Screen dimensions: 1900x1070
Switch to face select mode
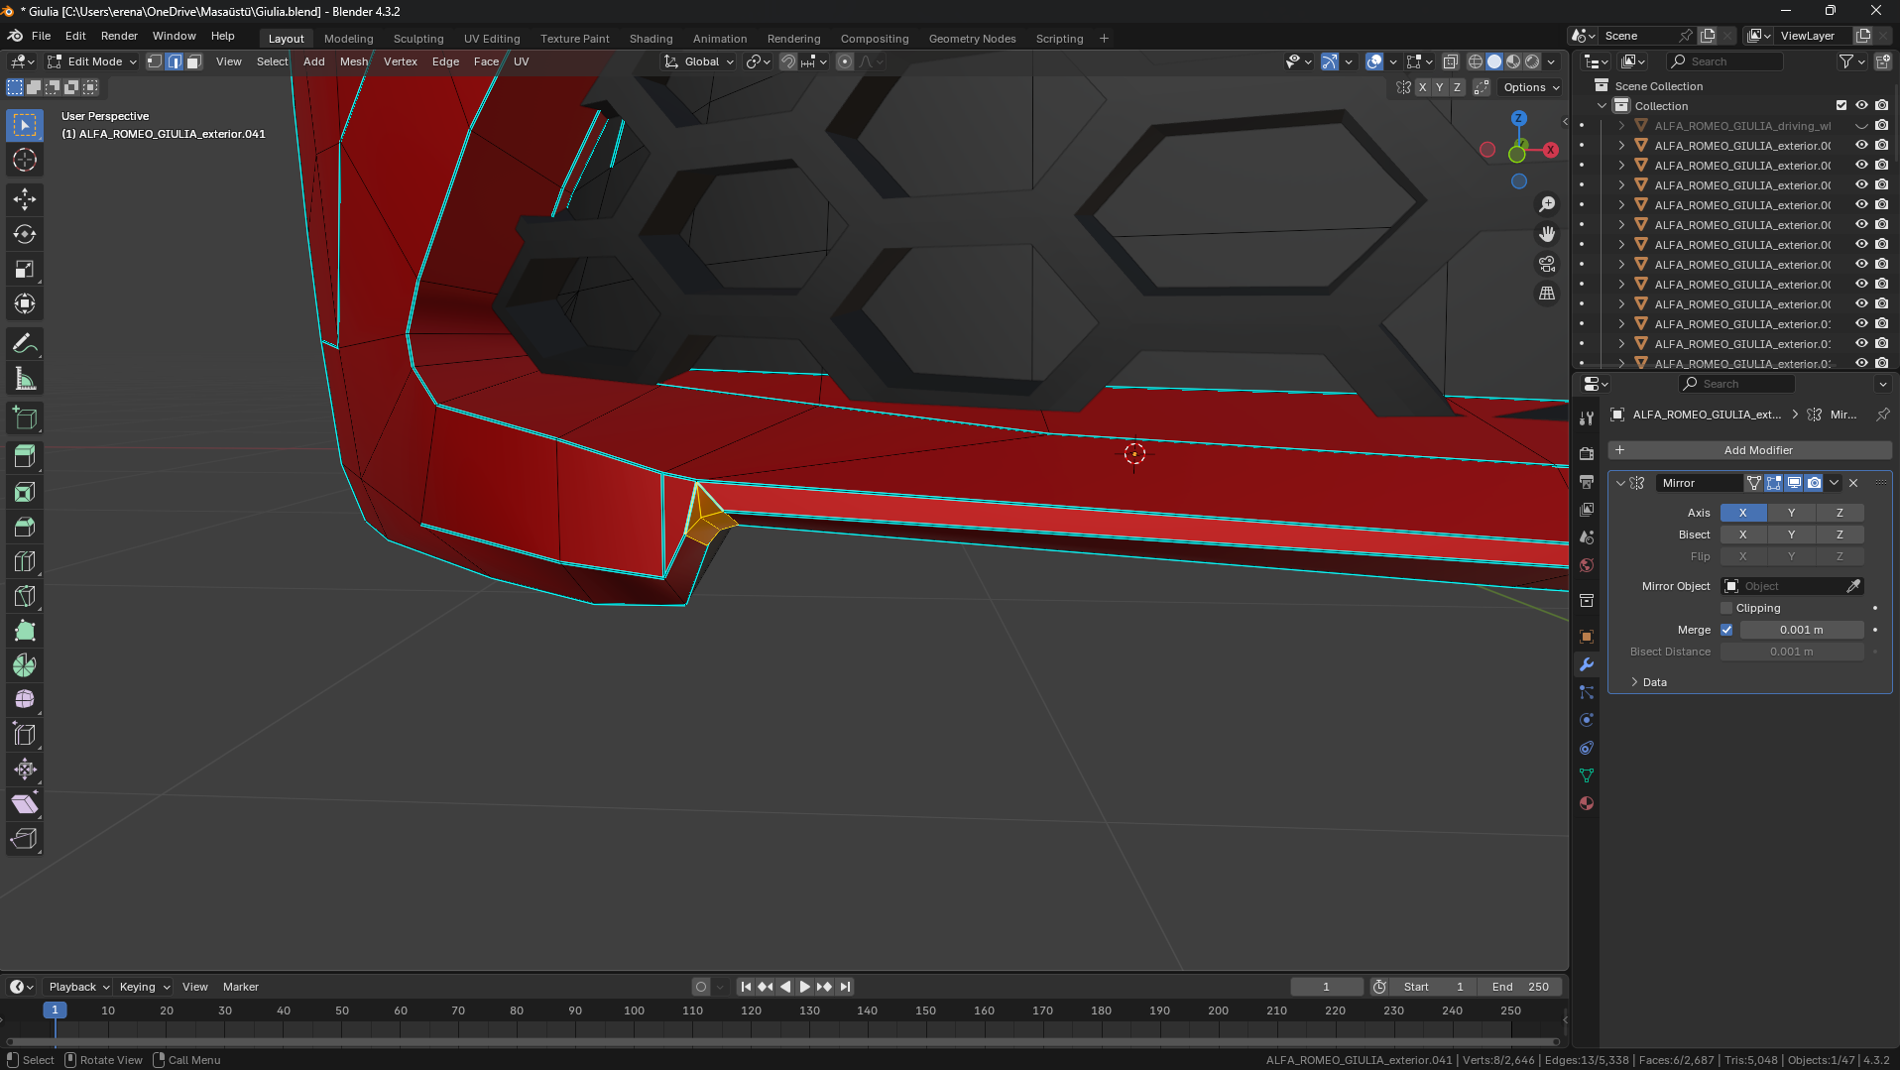[x=194, y=61]
